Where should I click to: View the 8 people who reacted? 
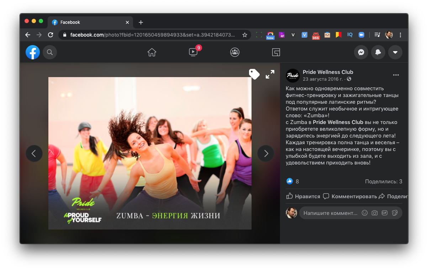pyautogui.click(x=297, y=181)
